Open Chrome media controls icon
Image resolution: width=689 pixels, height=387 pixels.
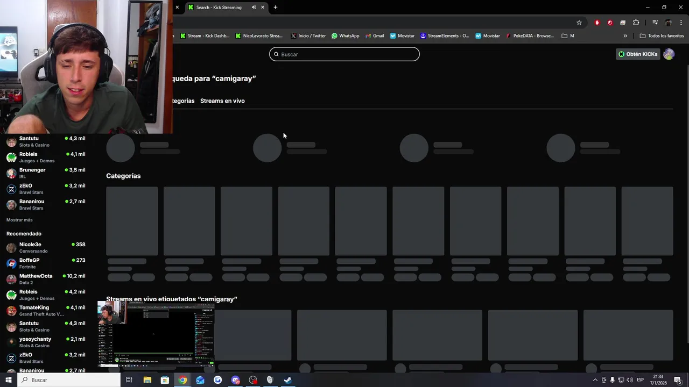point(655,23)
